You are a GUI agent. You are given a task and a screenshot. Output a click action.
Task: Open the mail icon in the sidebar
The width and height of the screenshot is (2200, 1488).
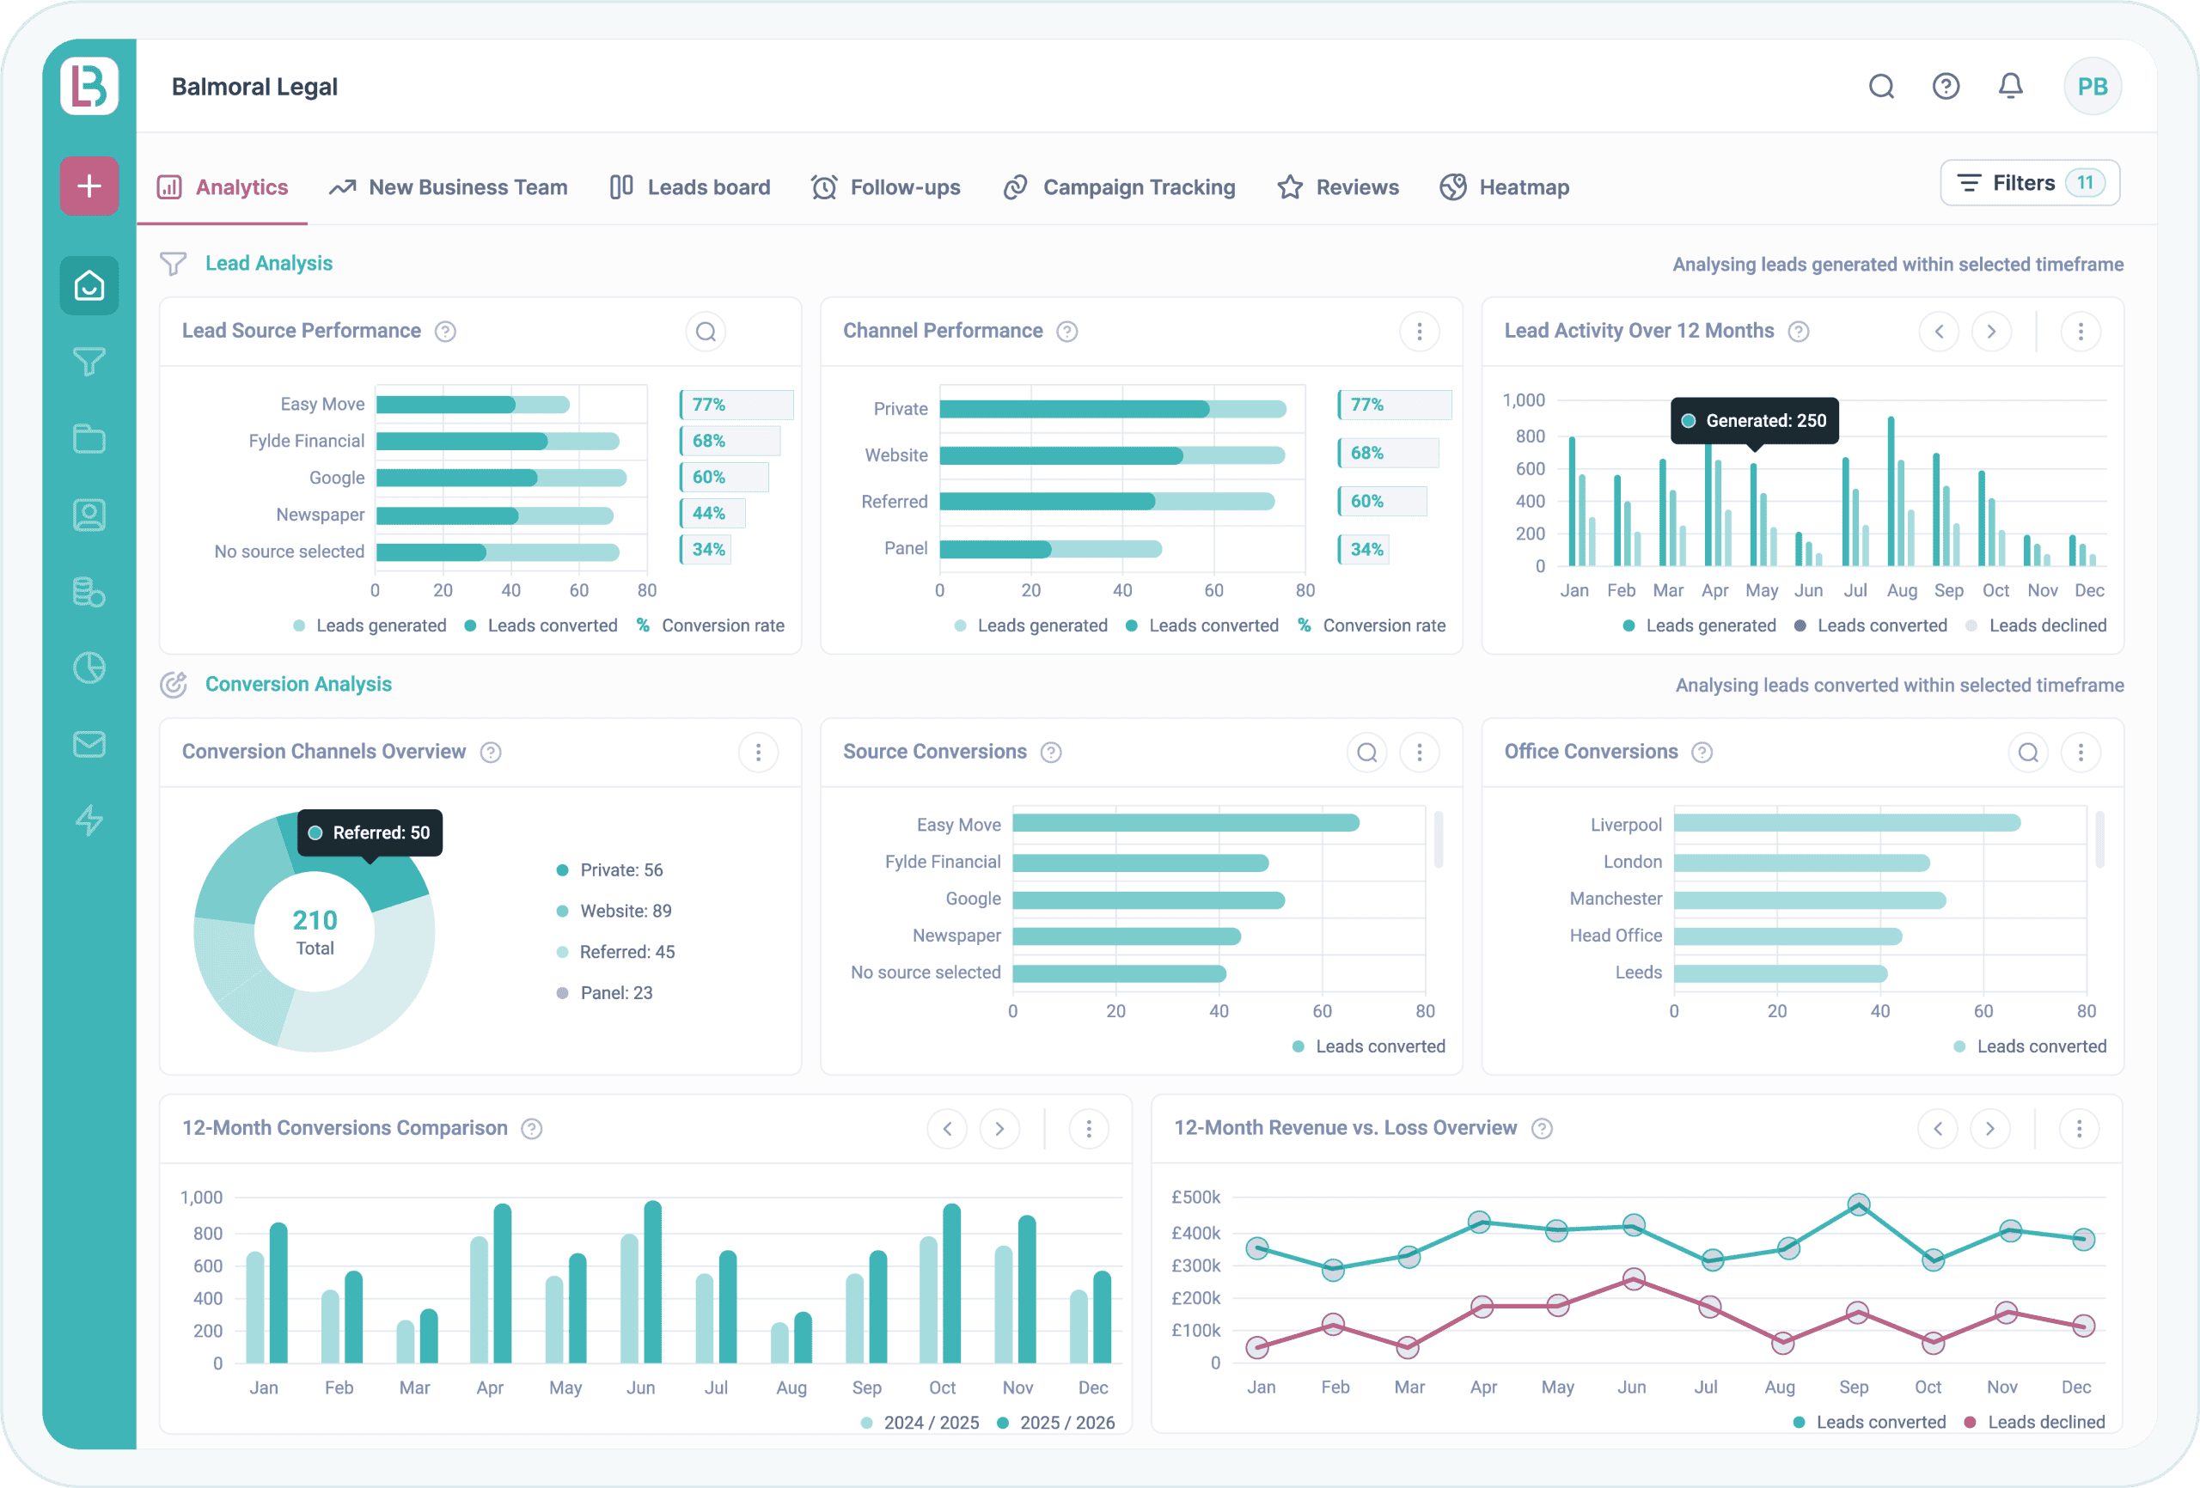[88, 745]
